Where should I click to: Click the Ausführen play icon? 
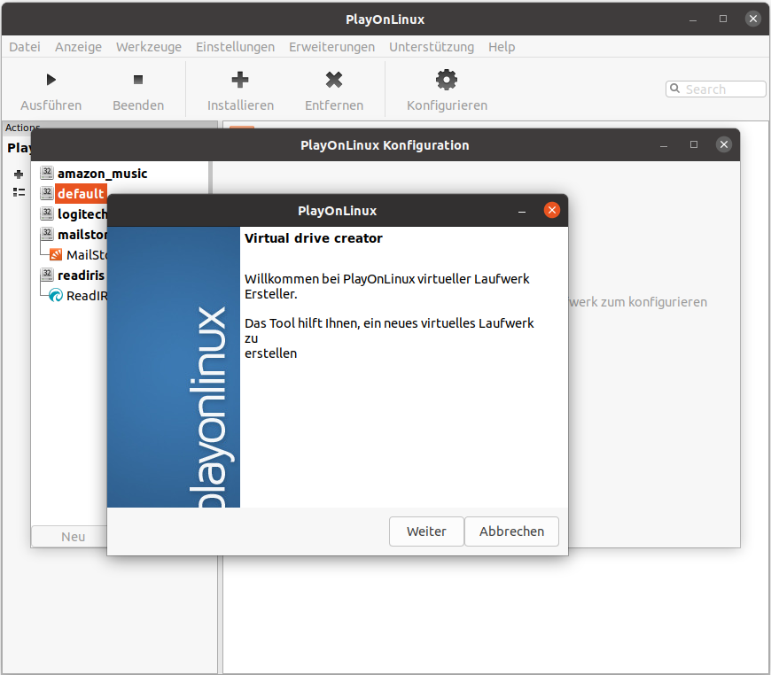pyautogui.click(x=51, y=81)
